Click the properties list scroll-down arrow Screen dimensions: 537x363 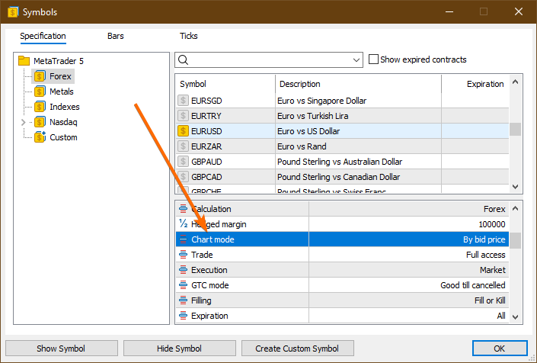(x=515, y=316)
